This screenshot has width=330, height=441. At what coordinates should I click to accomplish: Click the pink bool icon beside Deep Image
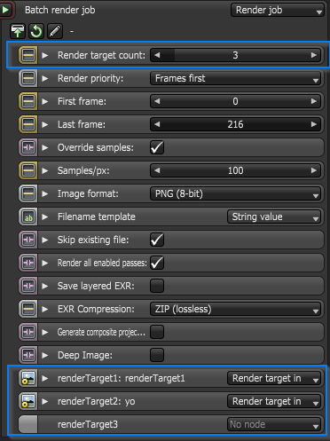click(28, 355)
